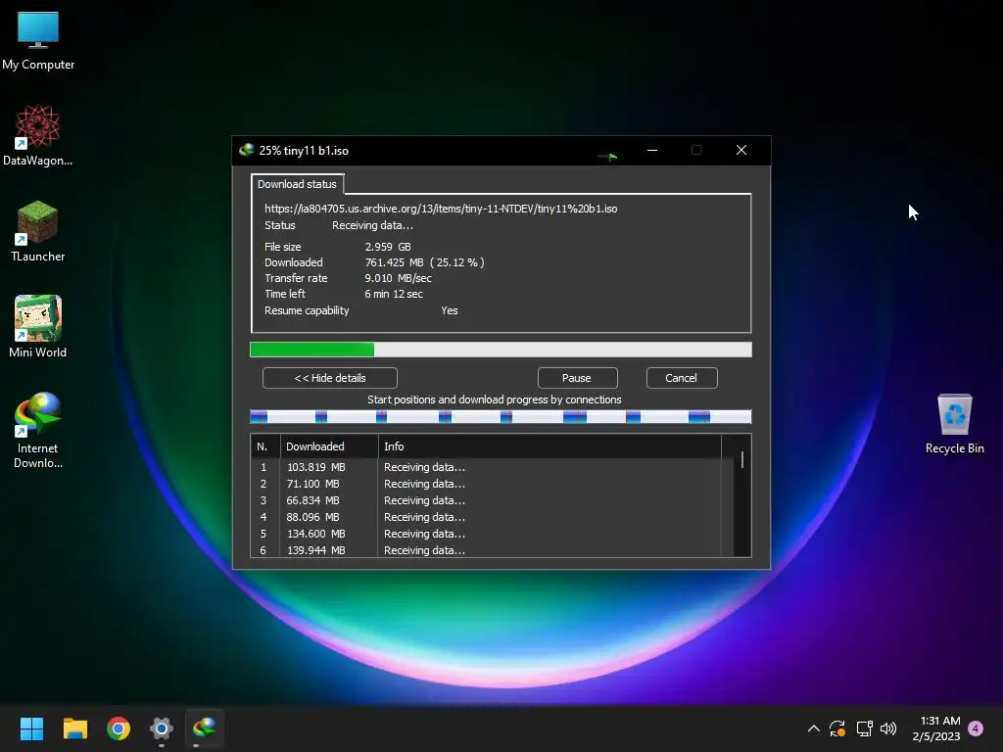Screen dimensions: 1003x752
Task: Open the DataWagon shortcut icon
Action: (38, 135)
